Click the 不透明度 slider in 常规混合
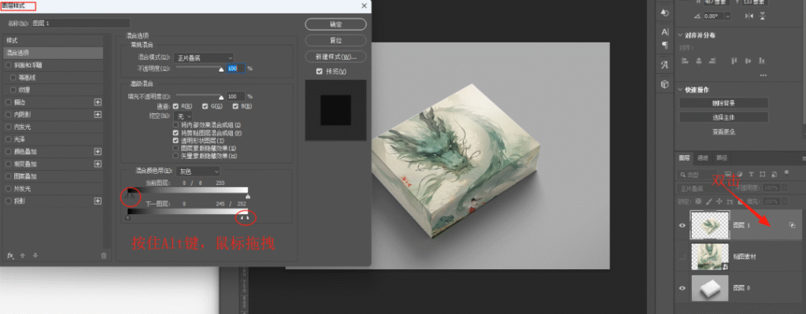 tap(199, 68)
